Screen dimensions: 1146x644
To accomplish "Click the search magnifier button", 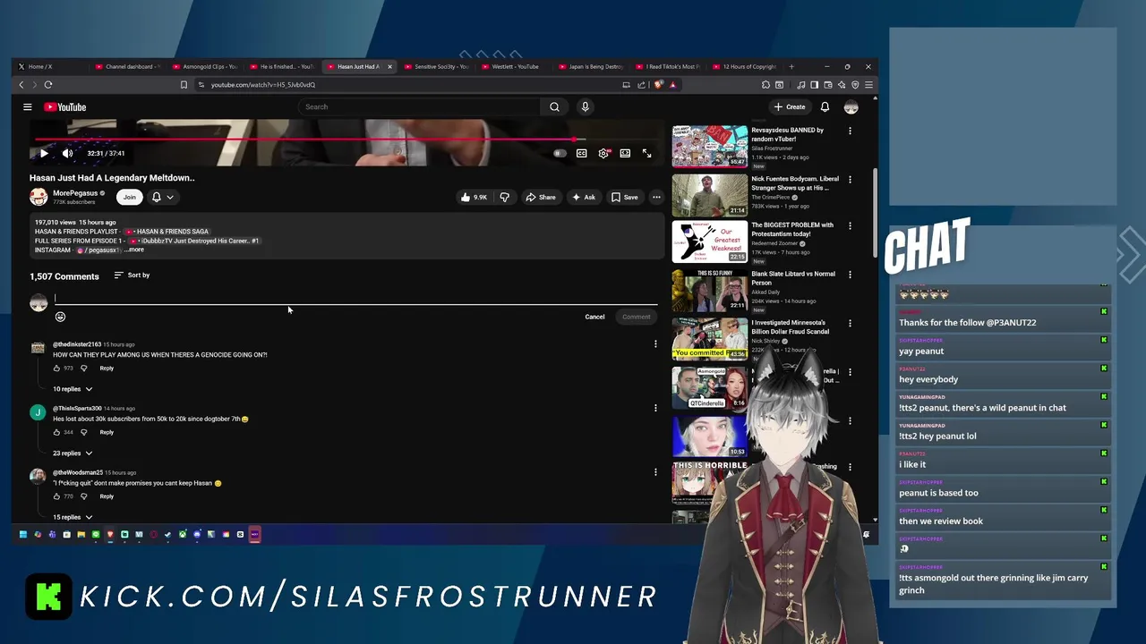I will click(554, 107).
